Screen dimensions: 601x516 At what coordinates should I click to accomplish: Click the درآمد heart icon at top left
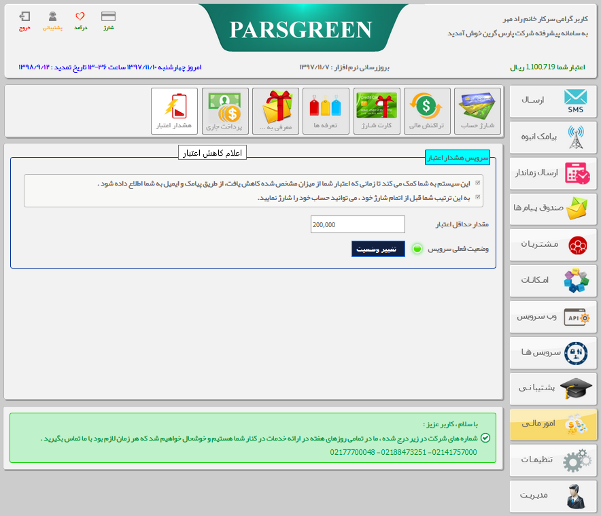[x=80, y=18]
